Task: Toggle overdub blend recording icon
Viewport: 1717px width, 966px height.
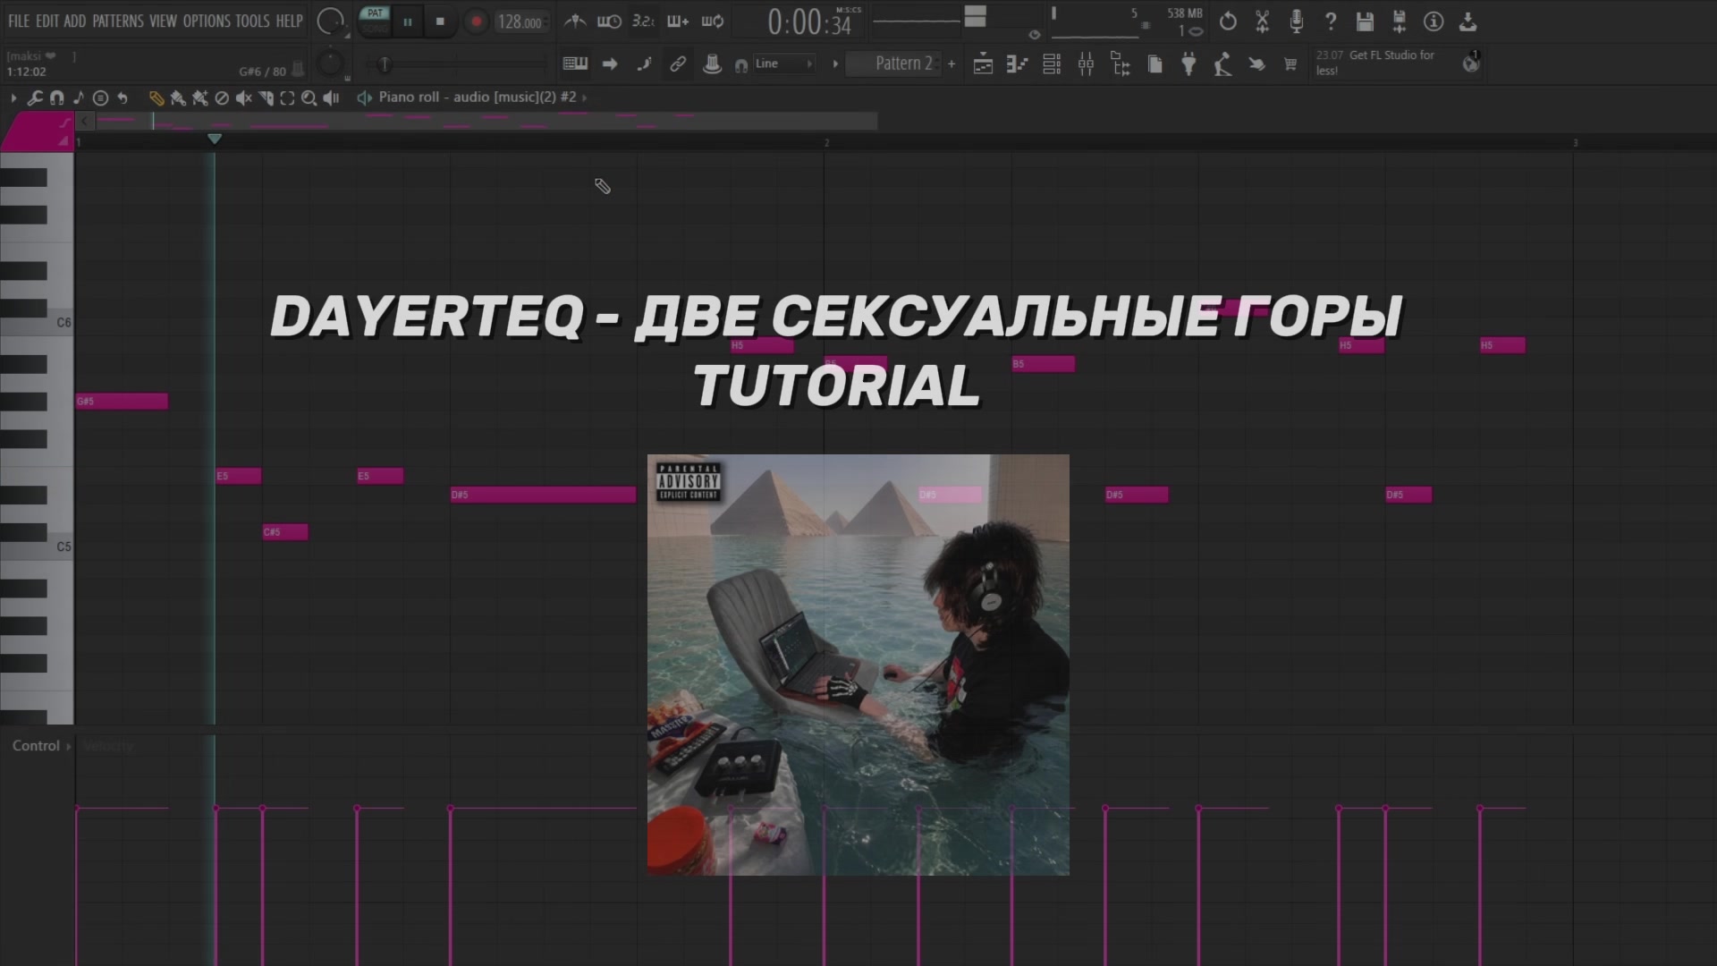Action: pyautogui.click(x=678, y=21)
